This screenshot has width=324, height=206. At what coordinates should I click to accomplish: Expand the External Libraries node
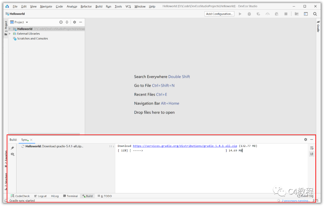click(10, 34)
